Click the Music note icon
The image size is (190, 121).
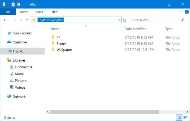pyautogui.click(x=12, y=74)
